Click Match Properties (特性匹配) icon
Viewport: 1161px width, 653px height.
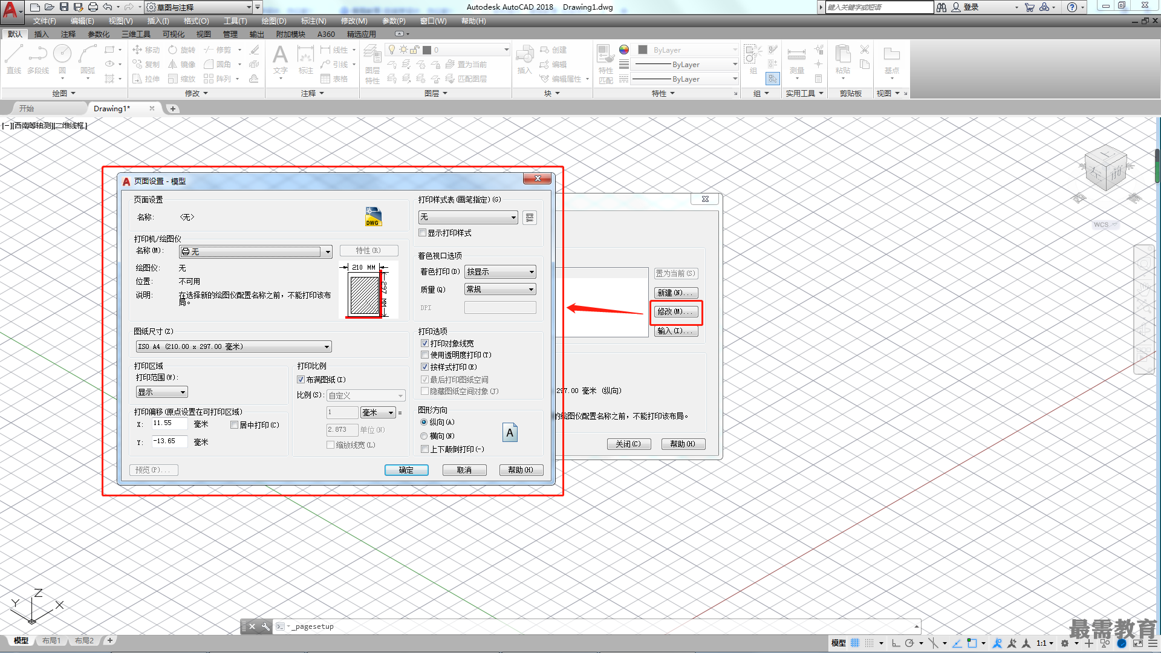[605, 63]
